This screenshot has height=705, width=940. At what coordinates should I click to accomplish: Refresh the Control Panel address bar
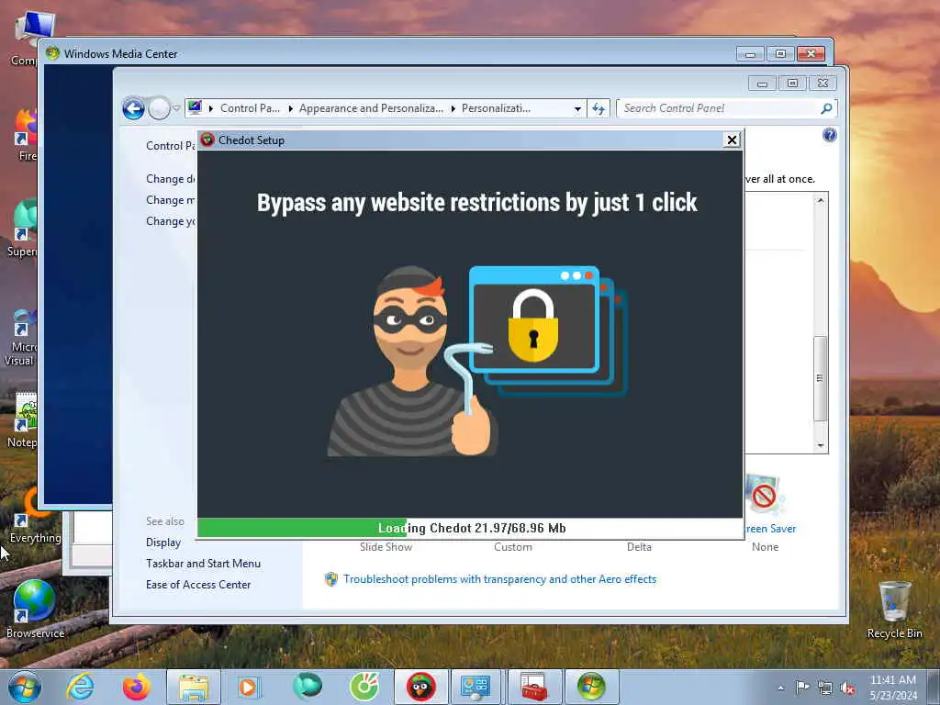tap(599, 108)
